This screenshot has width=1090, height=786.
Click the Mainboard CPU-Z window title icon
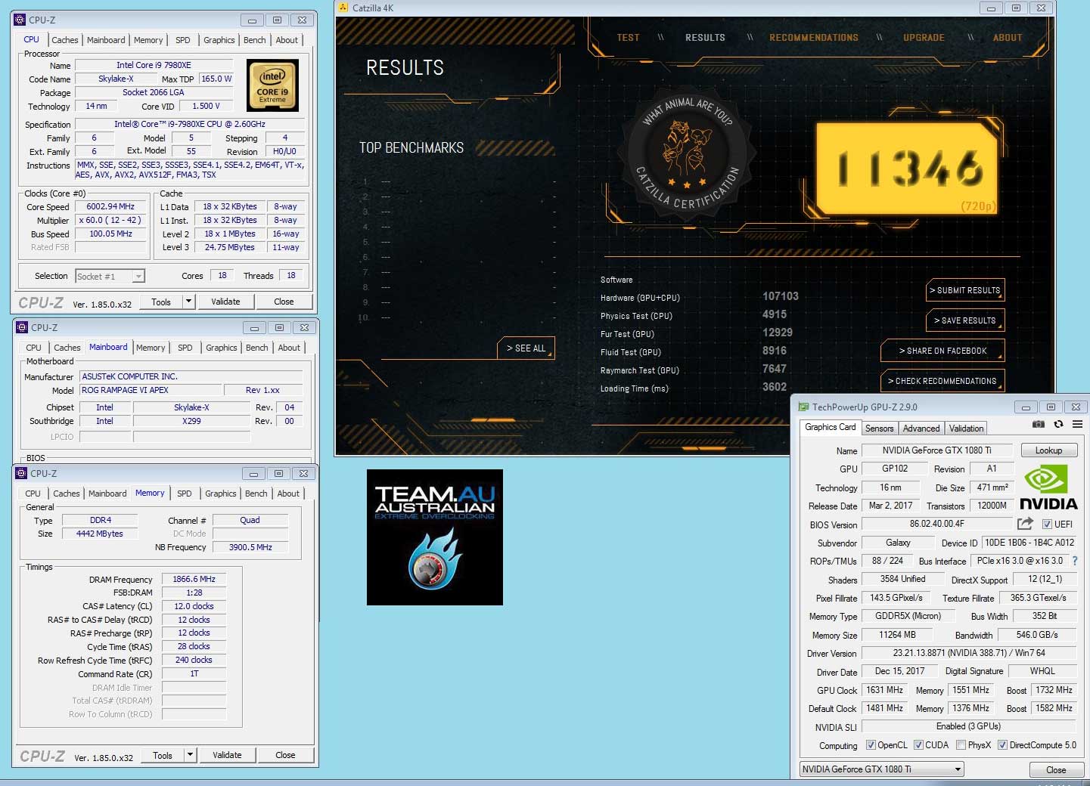tap(20, 327)
